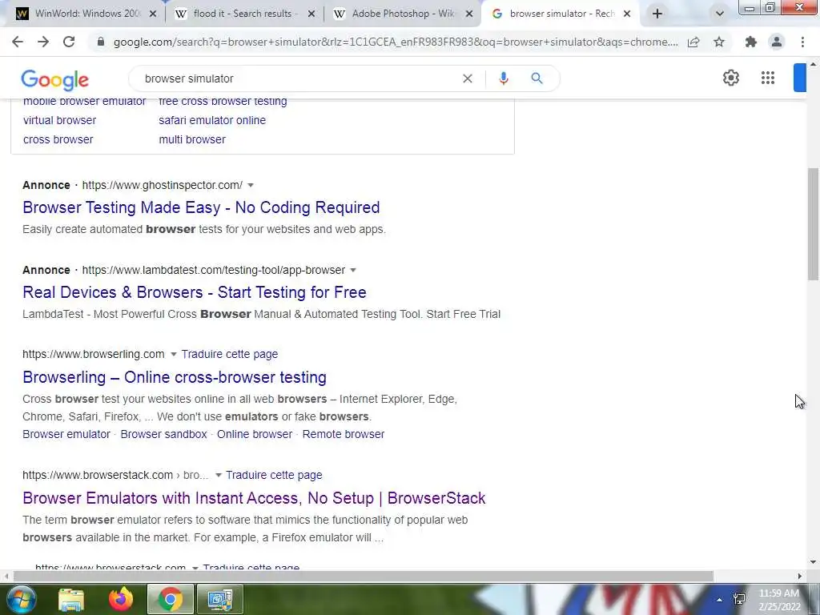Image resolution: width=820 pixels, height=615 pixels.
Task: Close the browser simulator tab
Action: (x=627, y=14)
